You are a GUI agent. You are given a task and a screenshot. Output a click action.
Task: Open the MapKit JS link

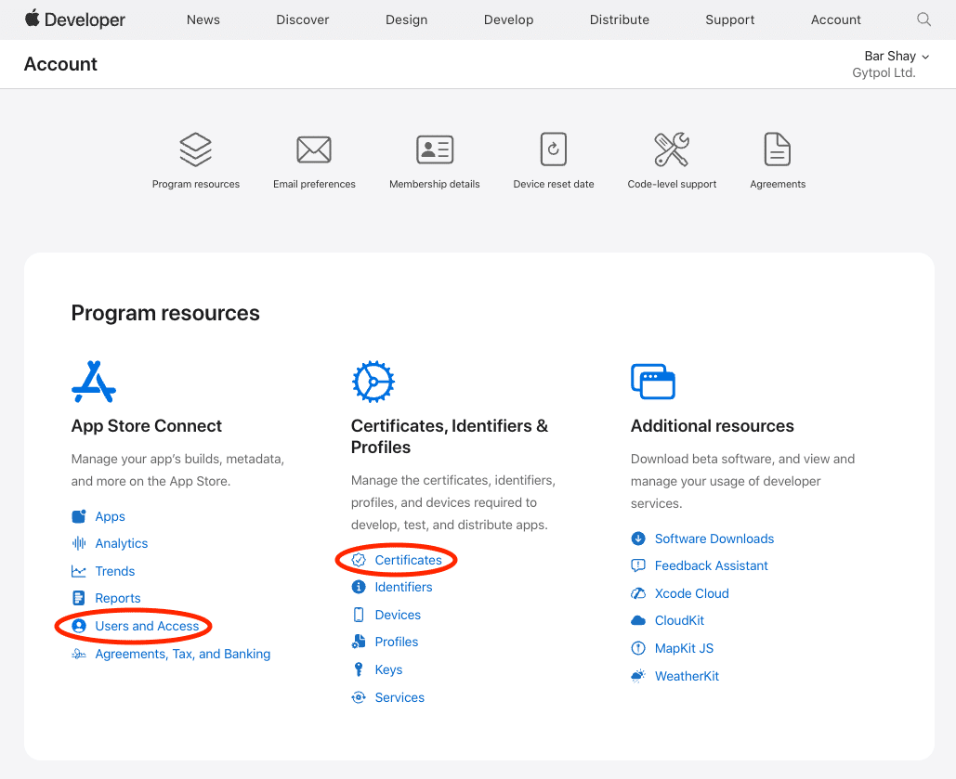[684, 649]
